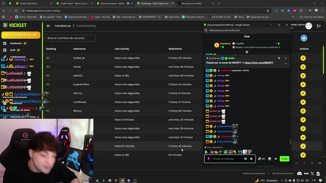Sort by the Last Activity column header
This screenshot has width=326, height=183.
[122, 49]
